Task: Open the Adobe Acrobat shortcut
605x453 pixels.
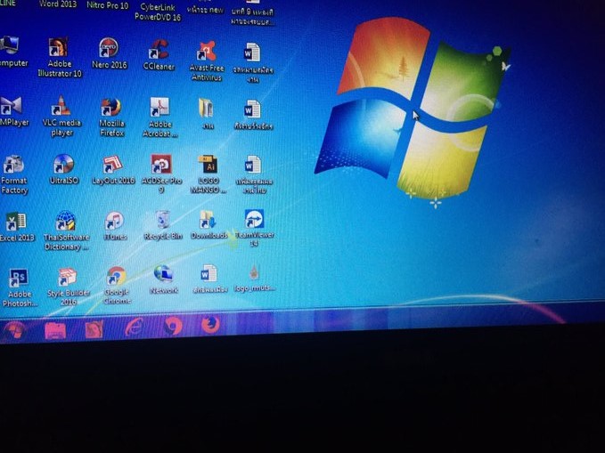Action: [x=159, y=107]
